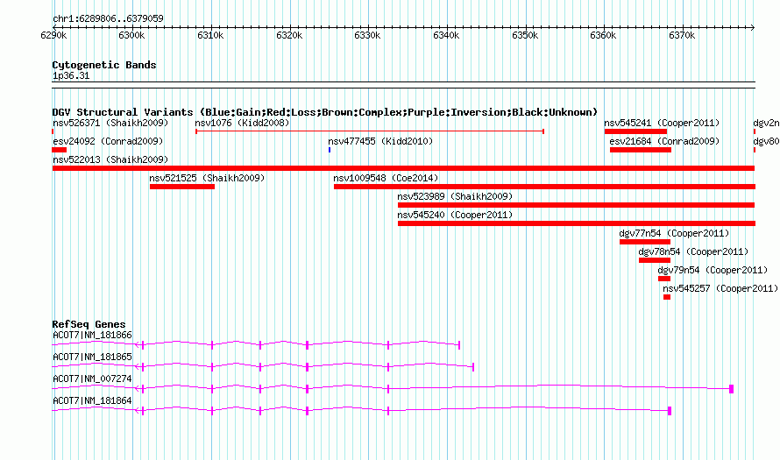Click the 6300k ruler tick label

click(131, 35)
